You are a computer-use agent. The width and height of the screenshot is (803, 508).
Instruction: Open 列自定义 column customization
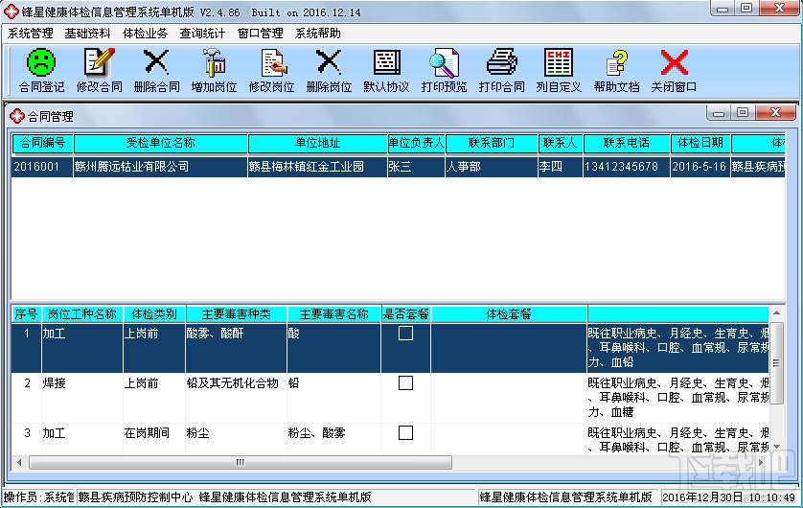click(559, 71)
